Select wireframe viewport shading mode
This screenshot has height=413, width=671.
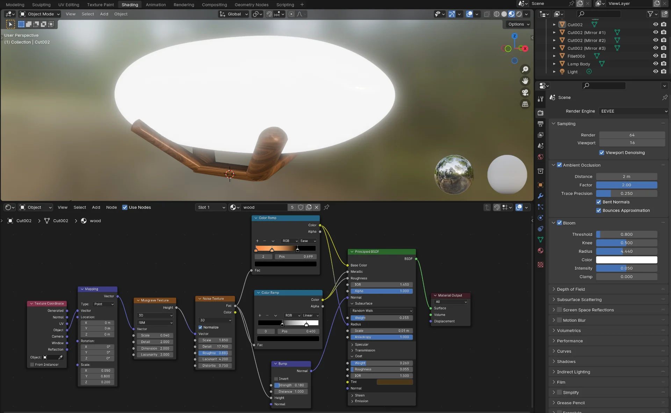(x=496, y=14)
